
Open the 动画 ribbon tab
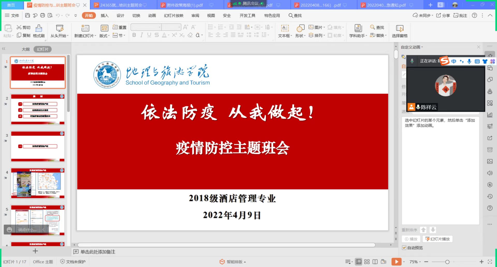(x=152, y=16)
